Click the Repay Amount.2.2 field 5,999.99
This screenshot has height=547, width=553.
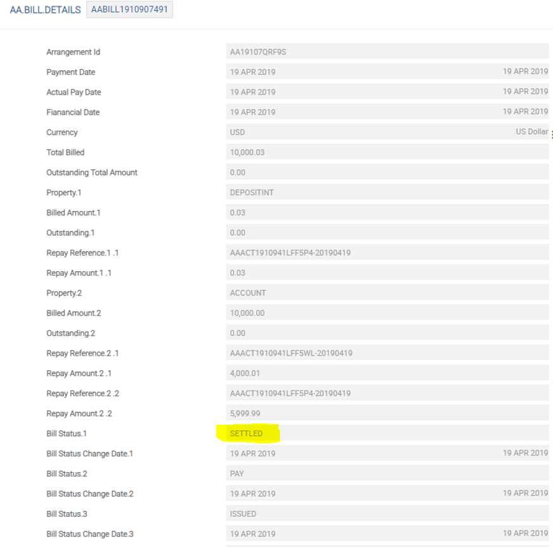[387, 414]
